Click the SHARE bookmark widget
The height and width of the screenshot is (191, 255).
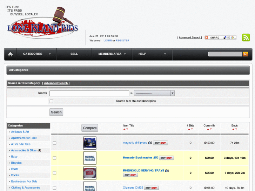pyautogui.click(x=221, y=37)
